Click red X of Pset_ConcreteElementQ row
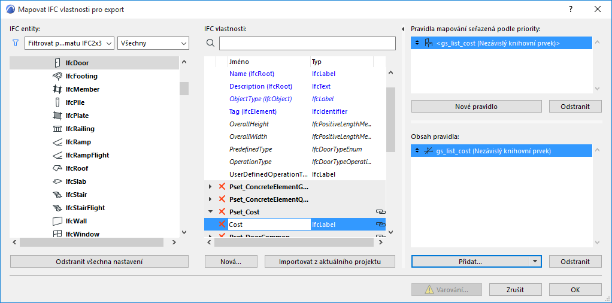Screen dimensions: 612x303 coord(222,199)
